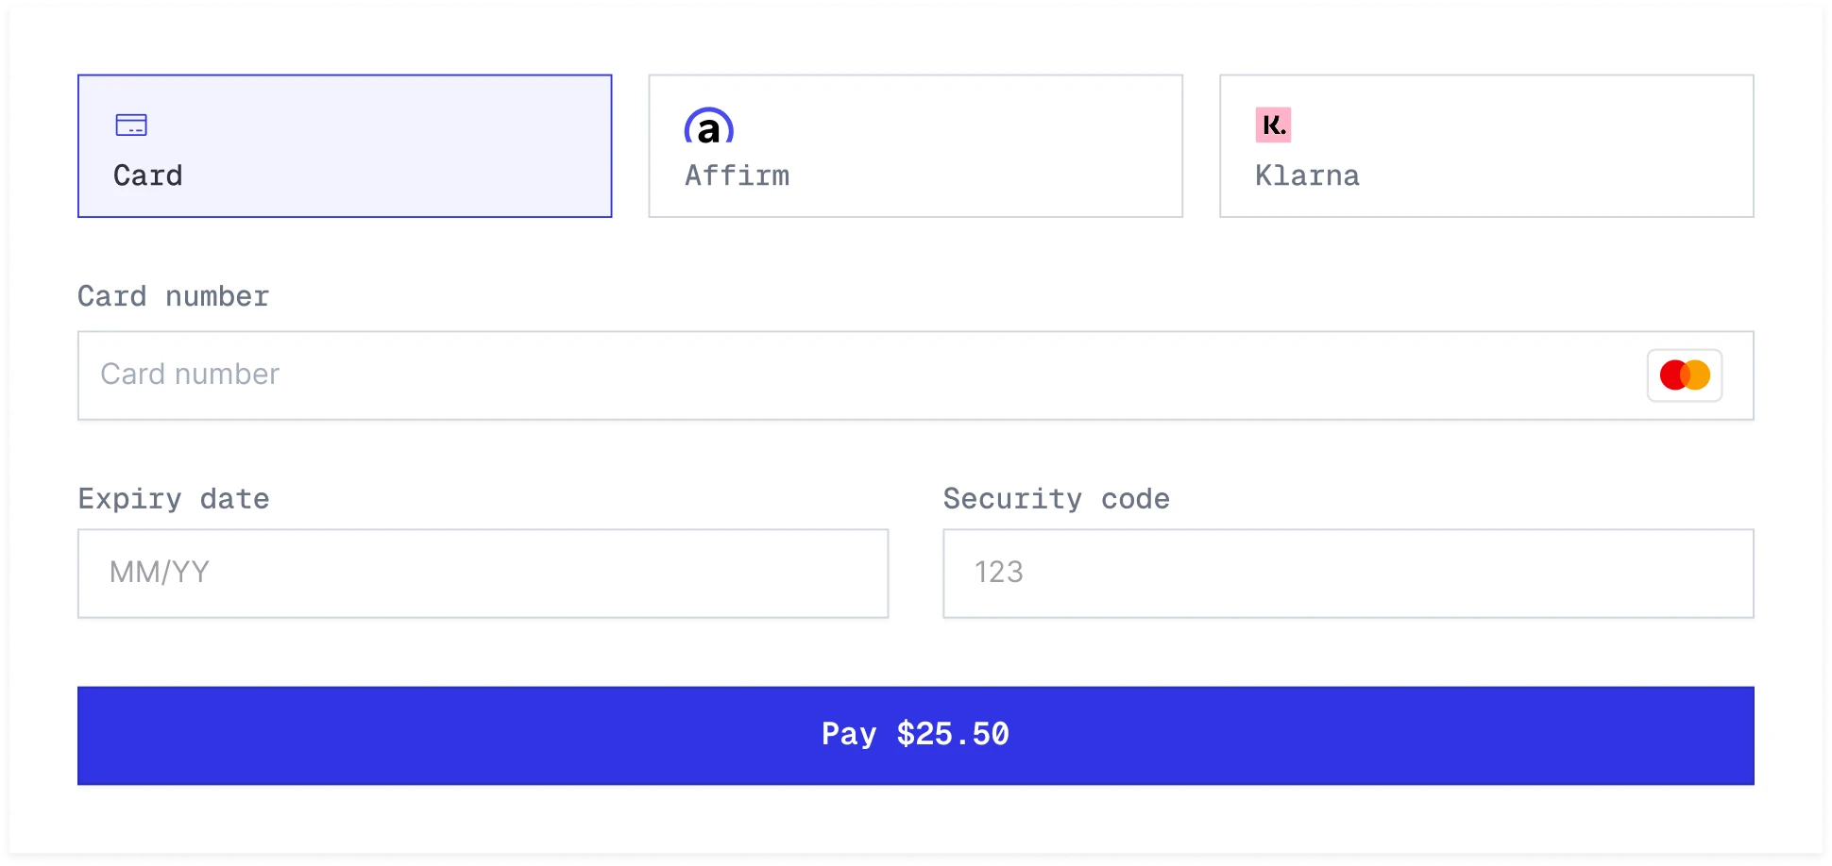This screenshot has height=866, width=1832.
Task: Select the Card payment method tab
Action: click(345, 146)
